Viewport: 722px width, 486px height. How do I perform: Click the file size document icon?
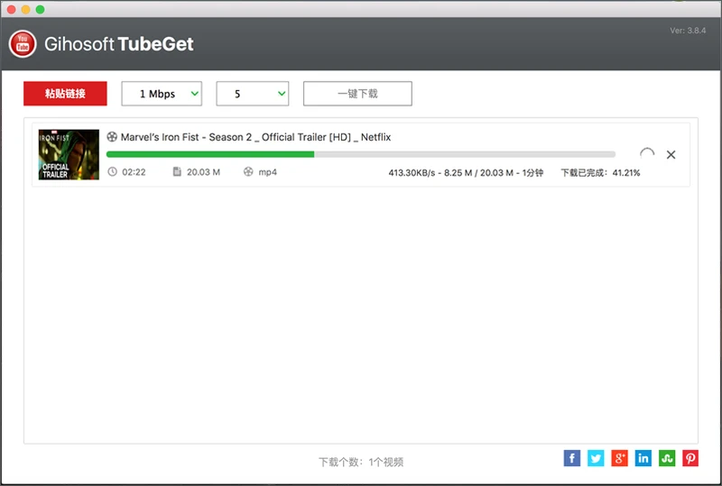177,171
